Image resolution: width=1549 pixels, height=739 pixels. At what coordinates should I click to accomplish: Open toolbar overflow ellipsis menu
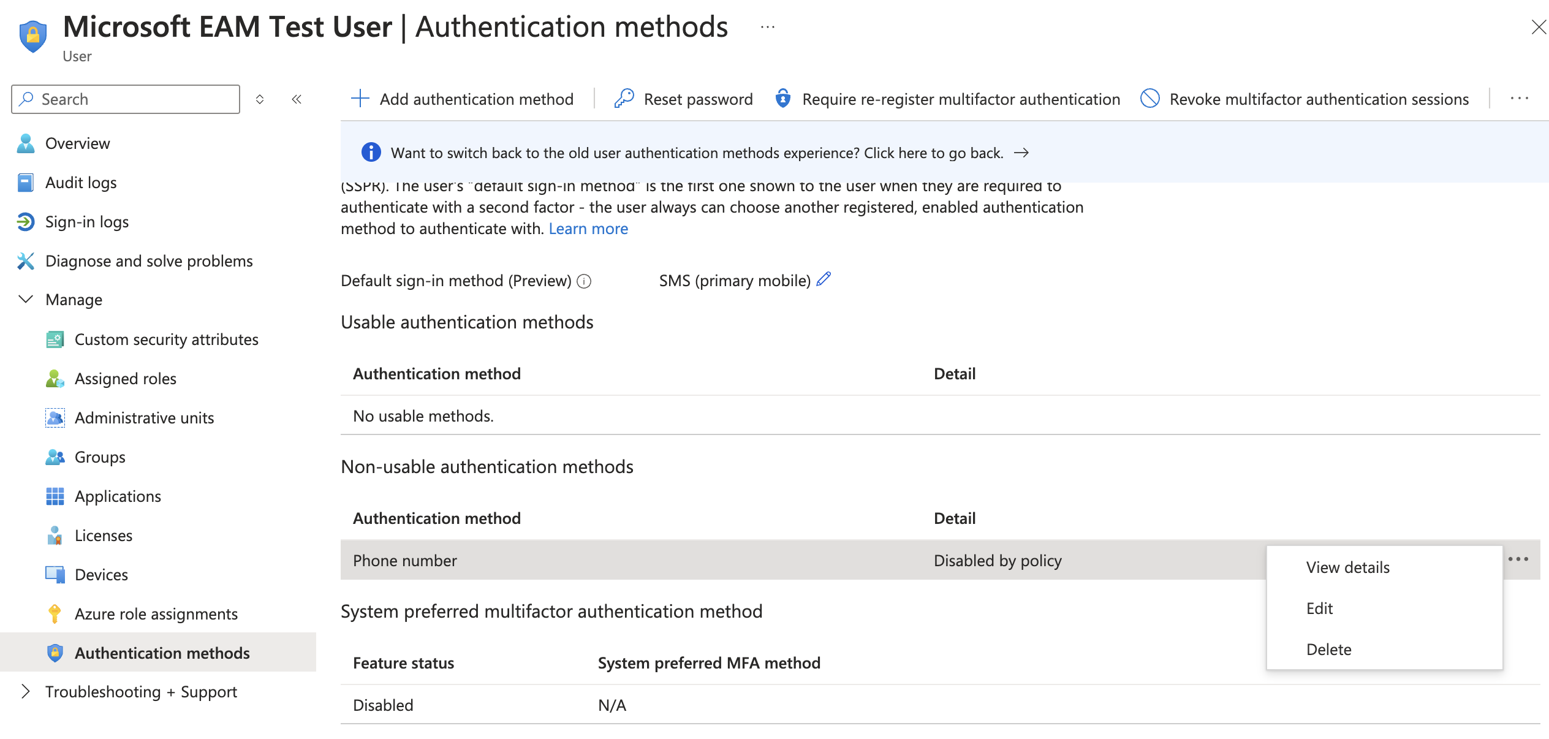[1519, 99]
